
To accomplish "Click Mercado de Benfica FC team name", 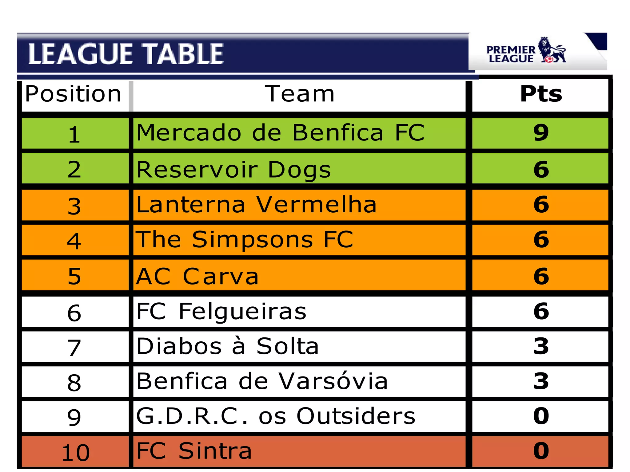I will pos(280,133).
